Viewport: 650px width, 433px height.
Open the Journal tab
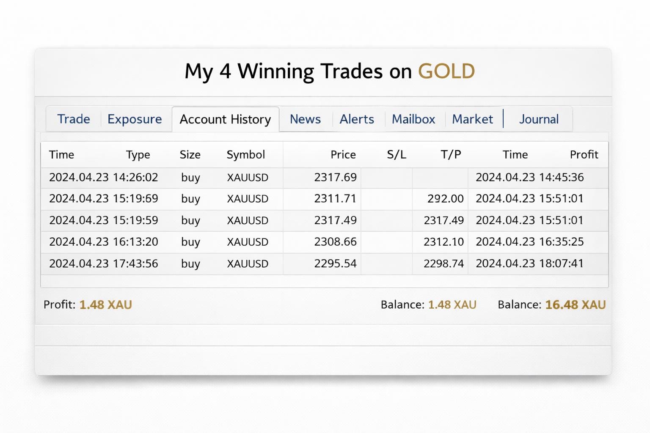pyautogui.click(x=539, y=119)
